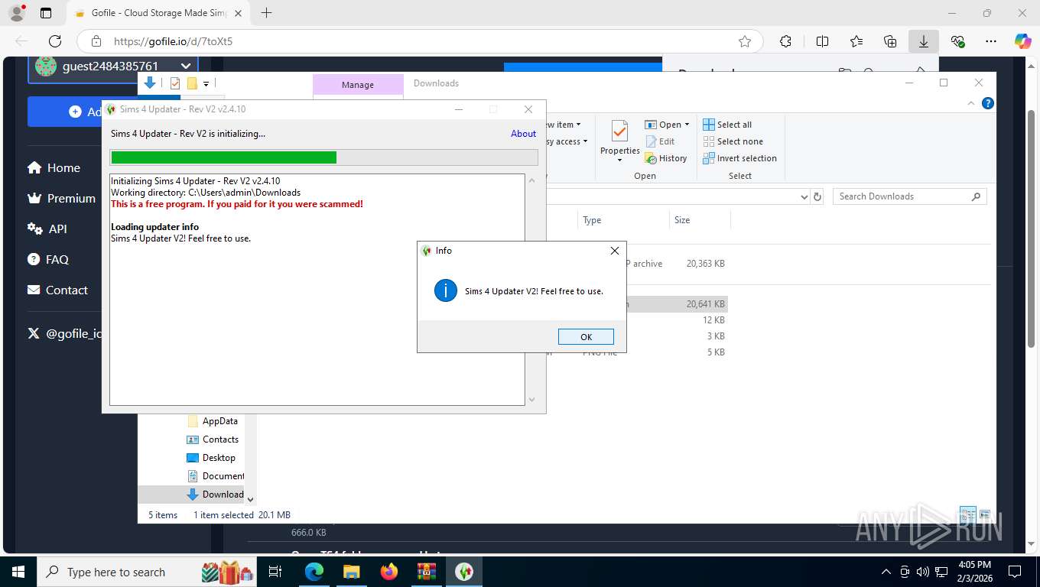Image resolution: width=1040 pixels, height=587 pixels.
Task: Open FAQ in Gofile sidebar
Action: 48,260
